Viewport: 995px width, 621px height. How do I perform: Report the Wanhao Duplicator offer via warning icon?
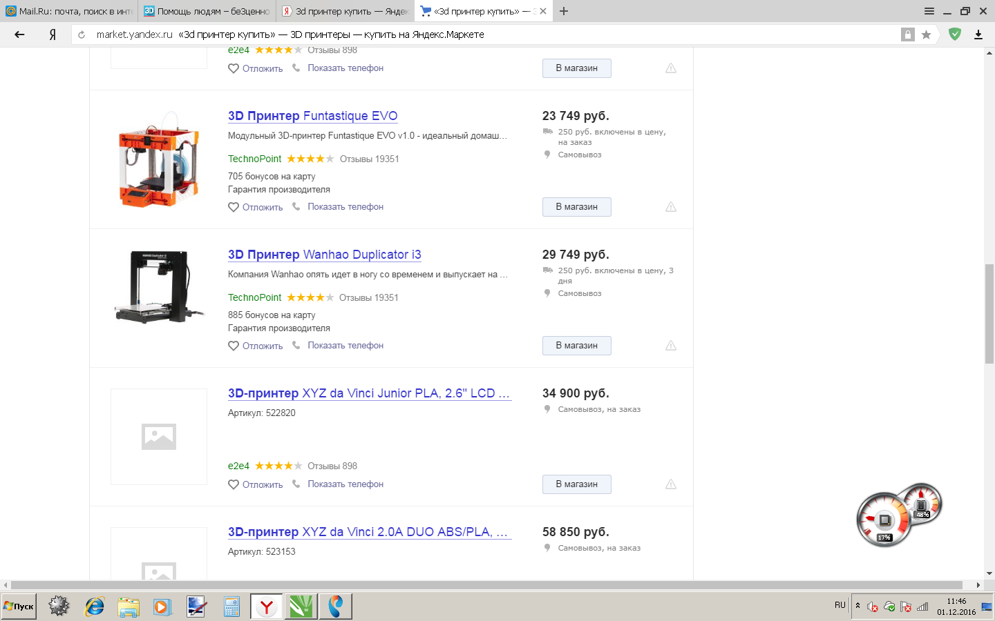point(671,346)
